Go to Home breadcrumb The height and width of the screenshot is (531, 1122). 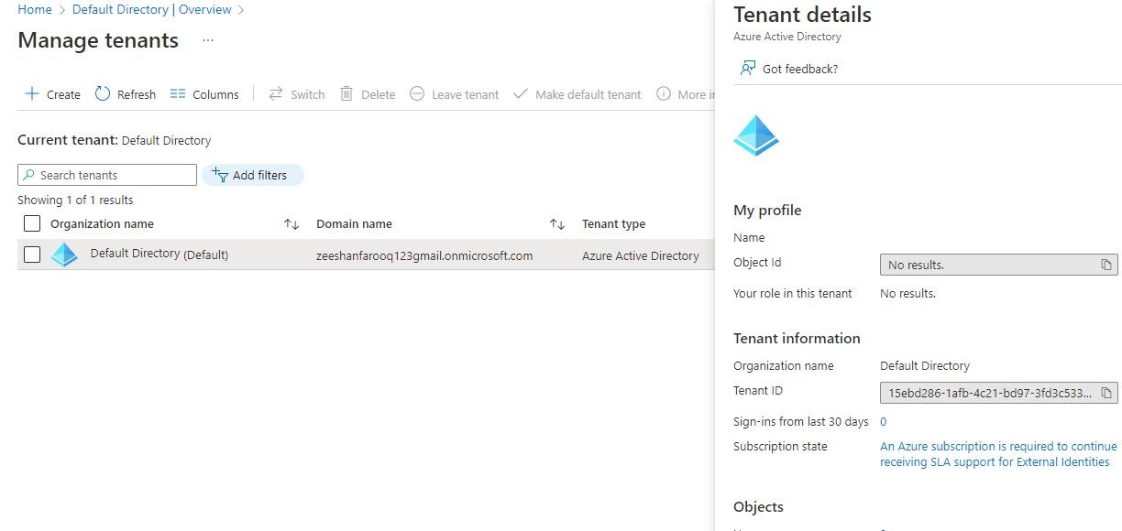tap(35, 9)
